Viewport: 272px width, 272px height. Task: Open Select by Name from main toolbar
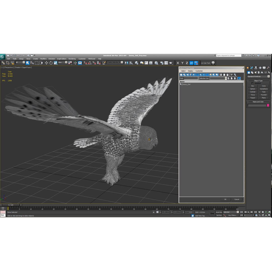point(32,63)
